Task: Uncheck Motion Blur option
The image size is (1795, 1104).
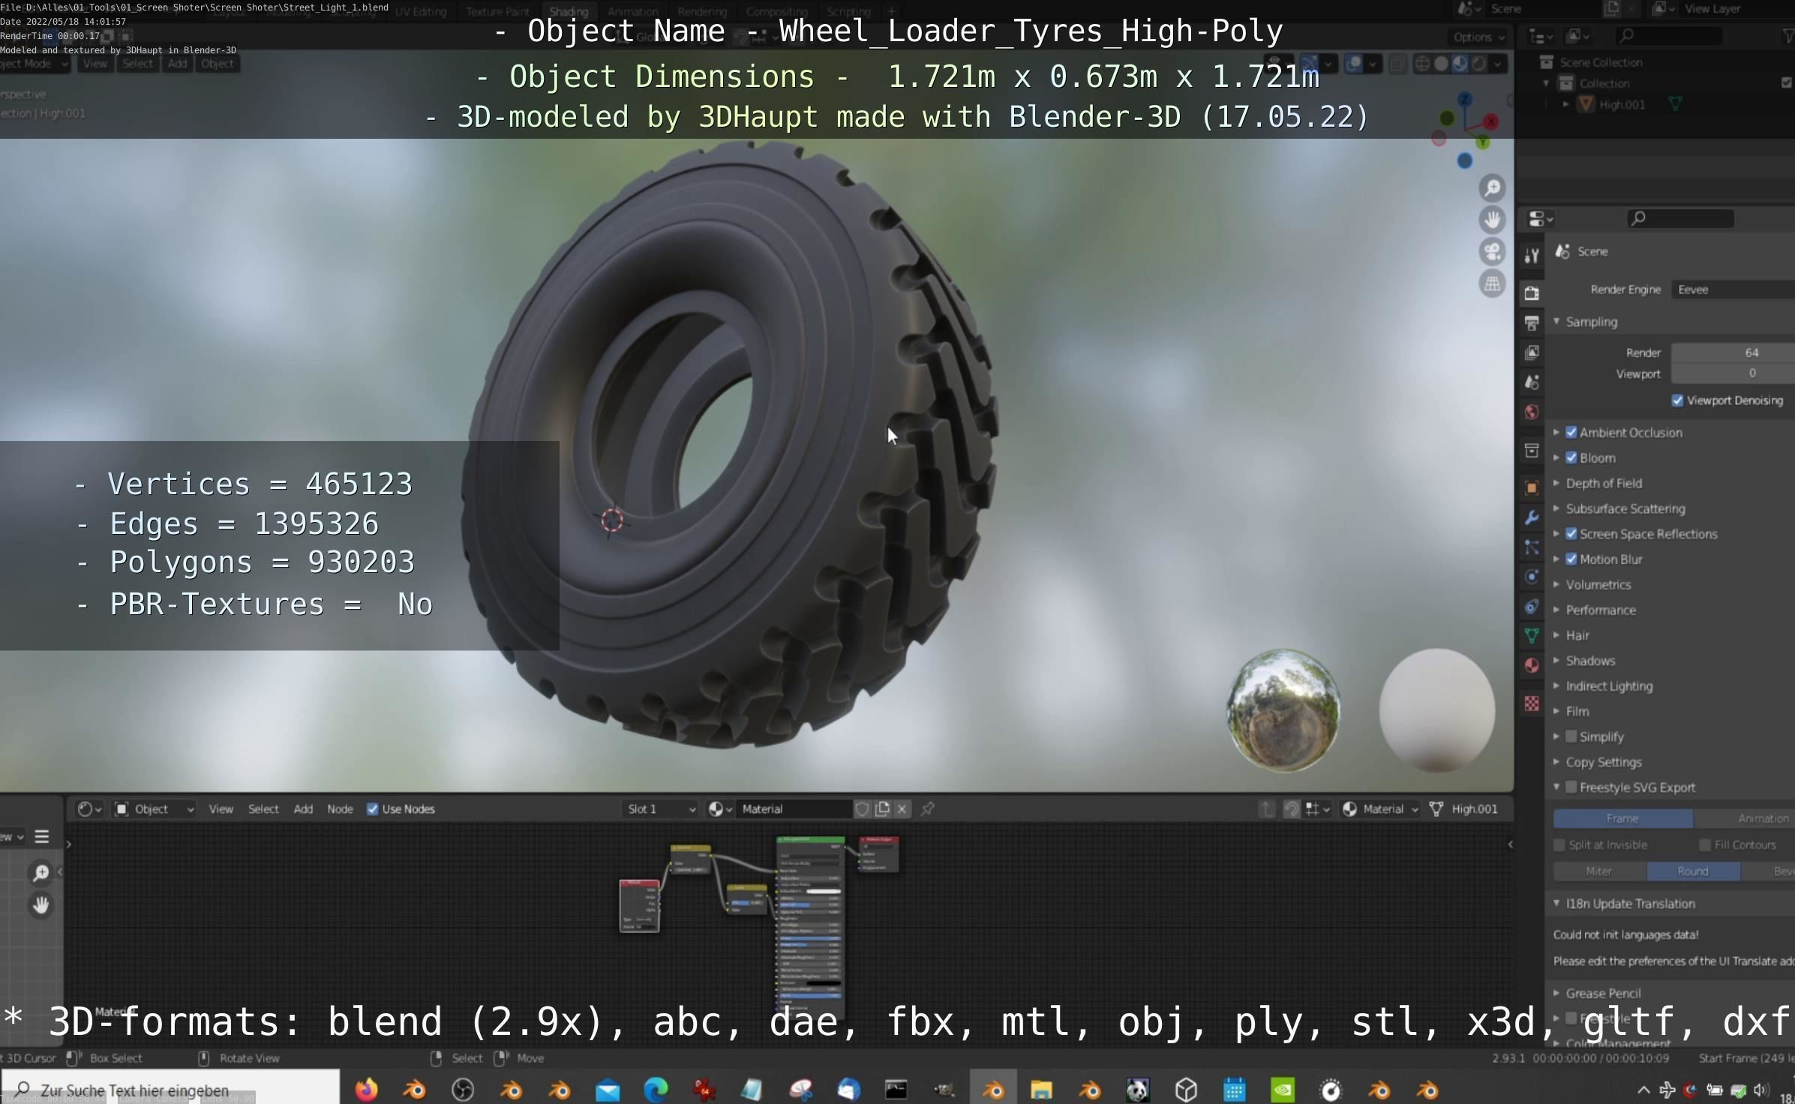Action: (x=1571, y=559)
